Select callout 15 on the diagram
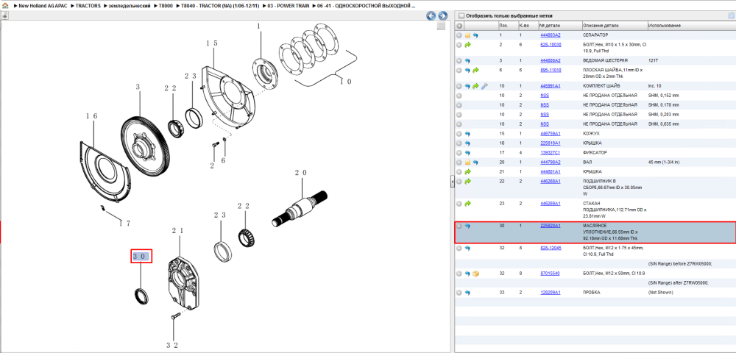The image size is (736, 353). click(x=212, y=43)
